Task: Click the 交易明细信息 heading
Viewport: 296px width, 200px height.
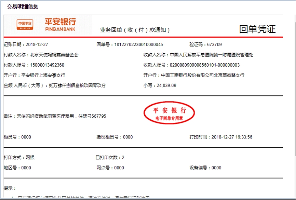Action: [22, 7]
